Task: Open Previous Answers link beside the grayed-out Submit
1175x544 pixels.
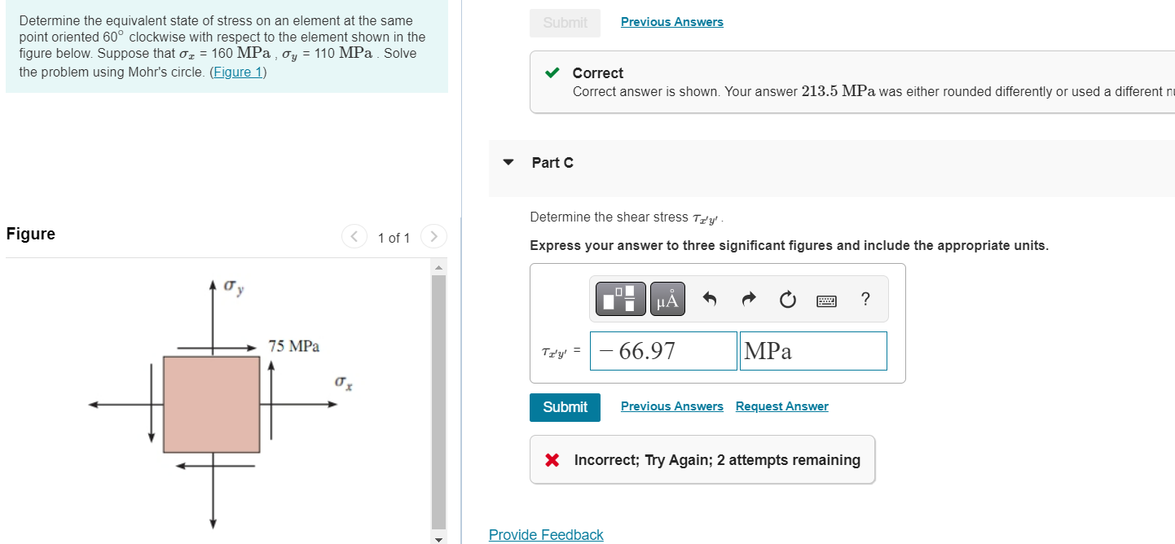Action: tap(672, 22)
